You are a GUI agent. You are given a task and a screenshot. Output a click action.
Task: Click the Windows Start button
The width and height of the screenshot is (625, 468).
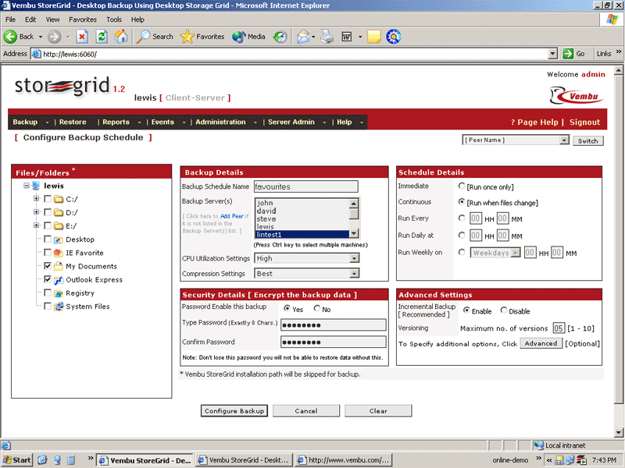pos(16,460)
